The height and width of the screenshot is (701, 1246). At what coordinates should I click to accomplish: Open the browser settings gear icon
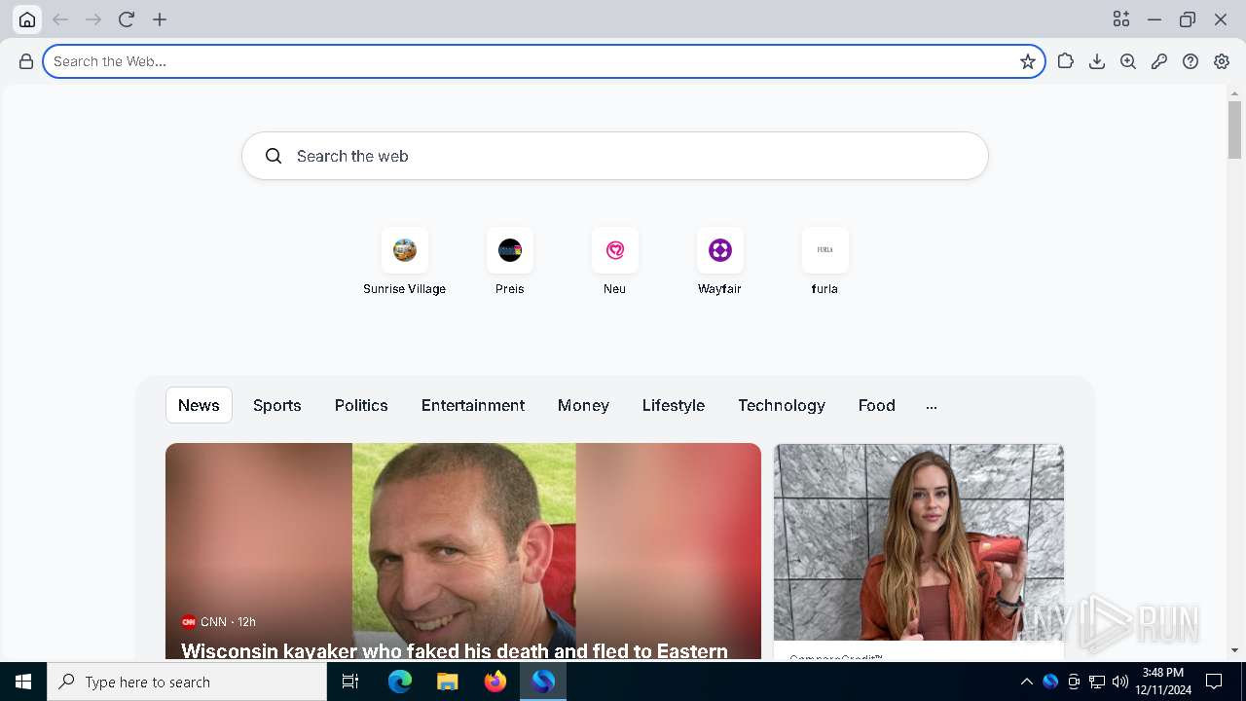[x=1222, y=61]
